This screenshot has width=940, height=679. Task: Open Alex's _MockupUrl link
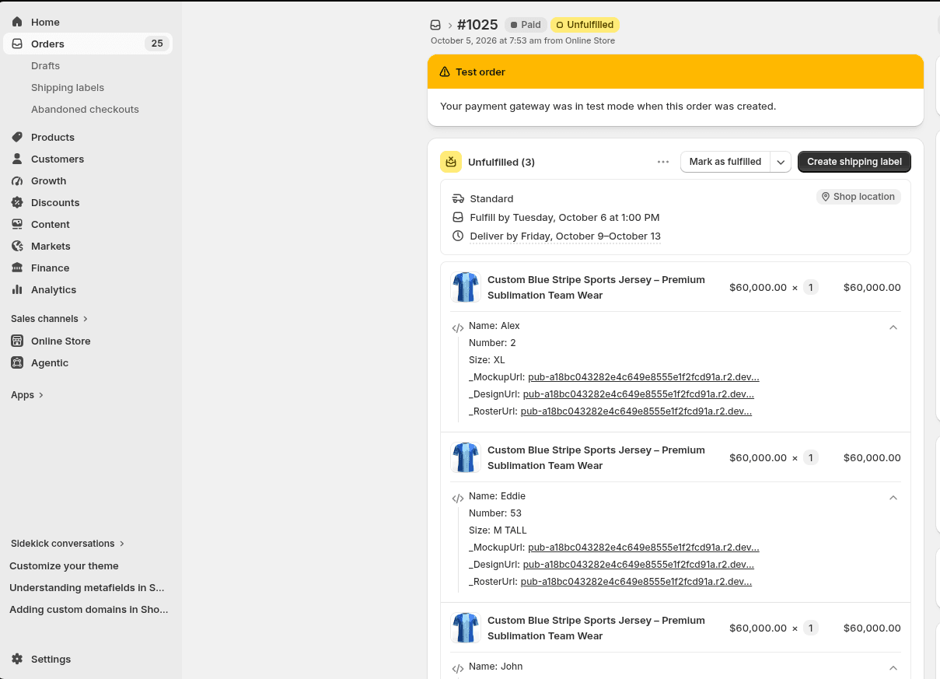[x=644, y=377]
